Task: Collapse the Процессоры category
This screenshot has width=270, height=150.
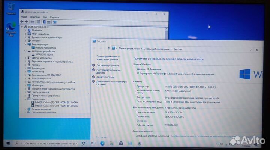Action: coord(25,99)
